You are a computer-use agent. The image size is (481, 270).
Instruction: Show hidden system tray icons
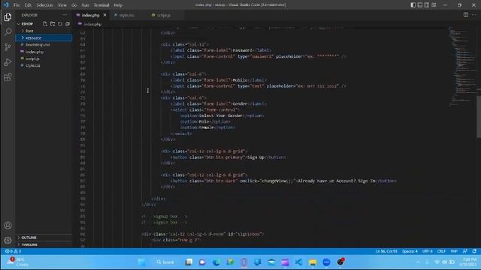pos(419,262)
